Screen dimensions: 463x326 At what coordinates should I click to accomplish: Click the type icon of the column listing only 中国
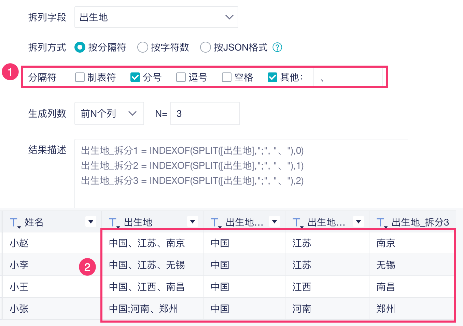tap(215, 223)
